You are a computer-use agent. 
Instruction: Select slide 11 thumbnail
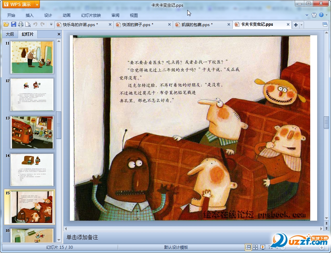[32, 57]
